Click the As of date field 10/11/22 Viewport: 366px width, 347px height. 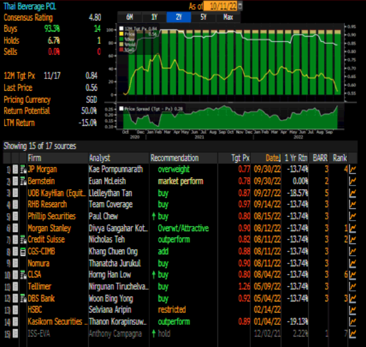pyautogui.click(x=220, y=6)
